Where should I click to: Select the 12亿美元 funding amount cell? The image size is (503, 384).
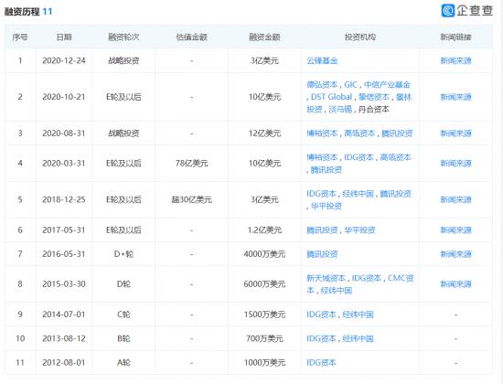264,133
